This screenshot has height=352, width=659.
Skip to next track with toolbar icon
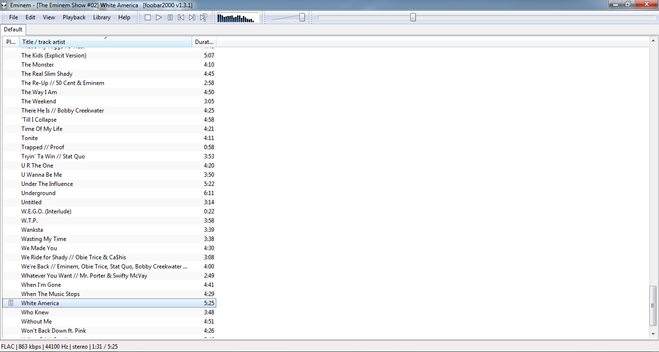(x=192, y=17)
